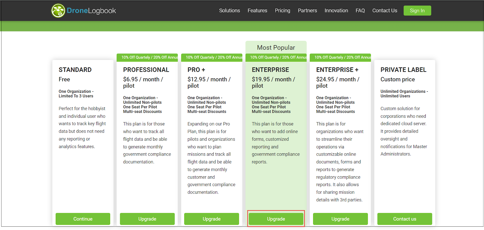Click the ENTERPRISE + plan heading
The width and height of the screenshot is (484, 230).
click(x=337, y=70)
